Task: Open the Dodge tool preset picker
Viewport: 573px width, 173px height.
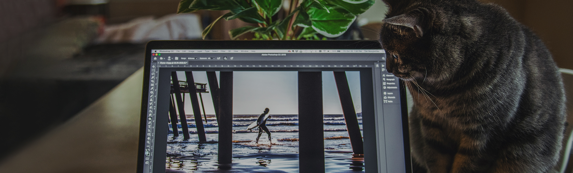Action: pos(162,59)
